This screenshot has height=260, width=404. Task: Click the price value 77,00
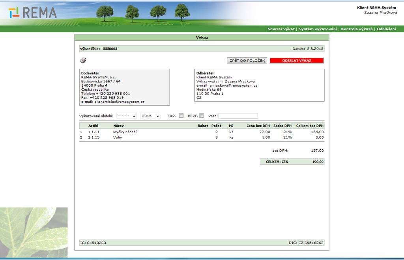[265, 132]
